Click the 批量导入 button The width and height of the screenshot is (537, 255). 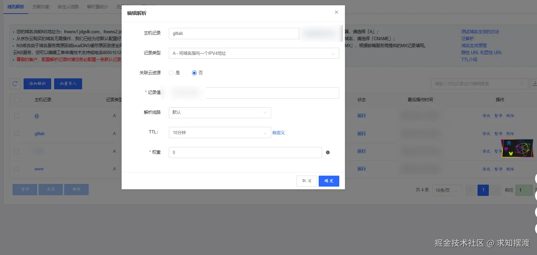point(68,84)
